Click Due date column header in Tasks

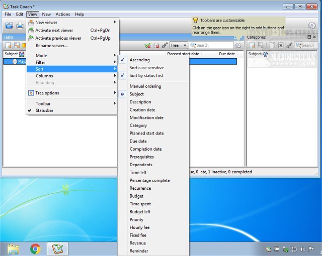point(227,54)
